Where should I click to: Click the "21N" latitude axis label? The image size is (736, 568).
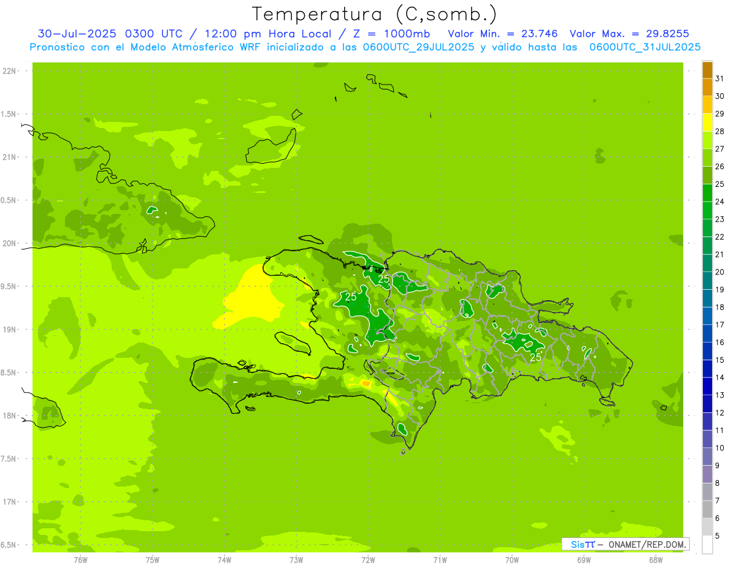pyautogui.click(x=9, y=157)
